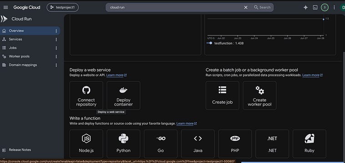Choose the Node.js function card
Viewport: 345px width, 163px height.
86,144
